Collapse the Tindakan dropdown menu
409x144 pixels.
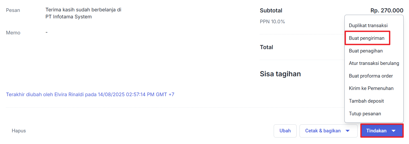[x=382, y=131]
